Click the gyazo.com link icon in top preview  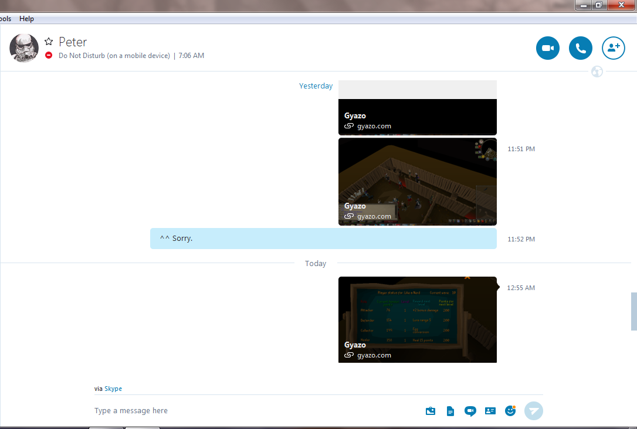coord(349,126)
